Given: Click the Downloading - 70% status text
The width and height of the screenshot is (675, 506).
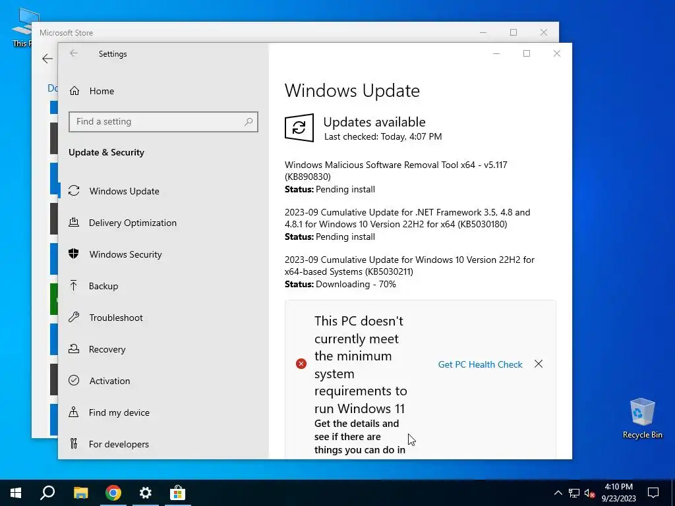Looking at the screenshot, I should [x=355, y=284].
